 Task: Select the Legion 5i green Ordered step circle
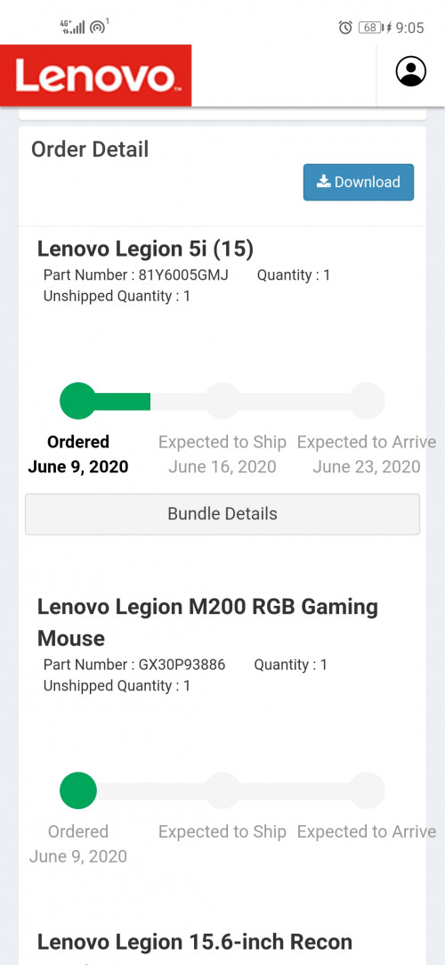pos(78,401)
